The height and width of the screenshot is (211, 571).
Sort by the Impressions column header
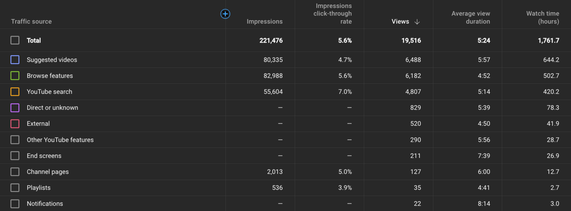tap(264, 22)
